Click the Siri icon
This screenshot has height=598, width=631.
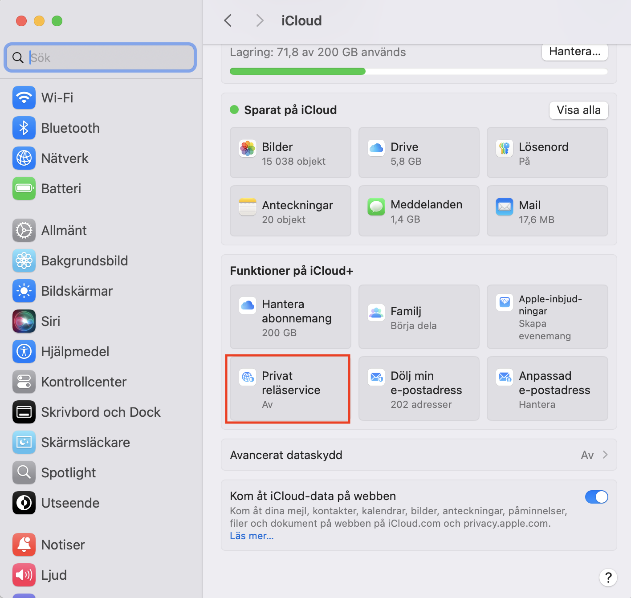pyautogui.click(x=24, y=321)
